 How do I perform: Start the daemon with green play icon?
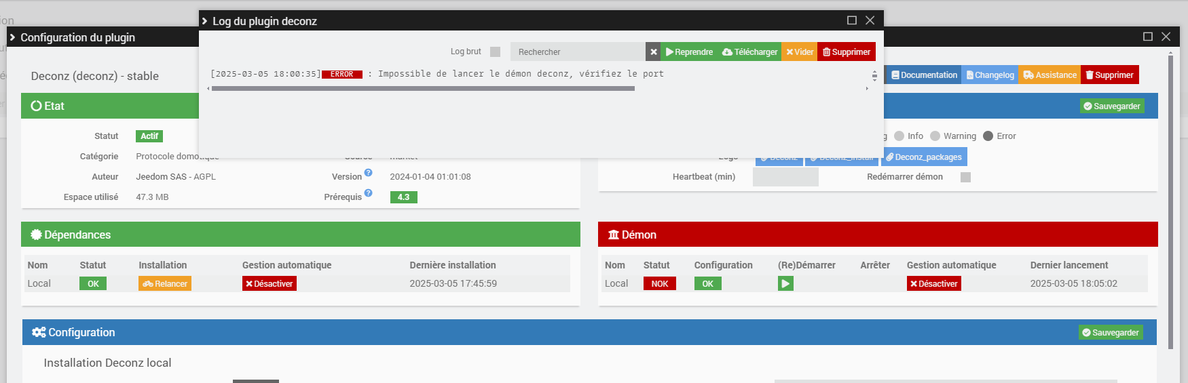point(785,283)
